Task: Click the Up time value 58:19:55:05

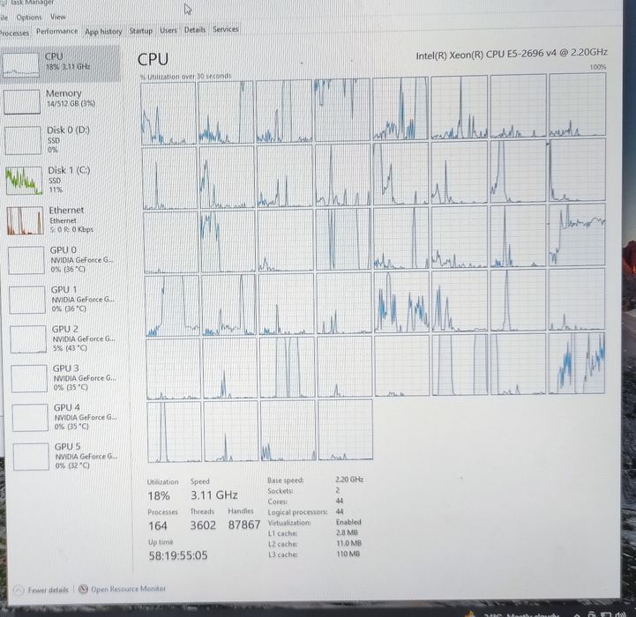Action: tap(178, 555)
